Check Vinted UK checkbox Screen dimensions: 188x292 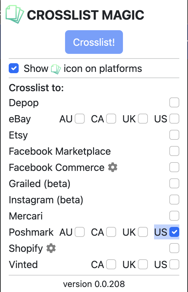coord(143,265)
